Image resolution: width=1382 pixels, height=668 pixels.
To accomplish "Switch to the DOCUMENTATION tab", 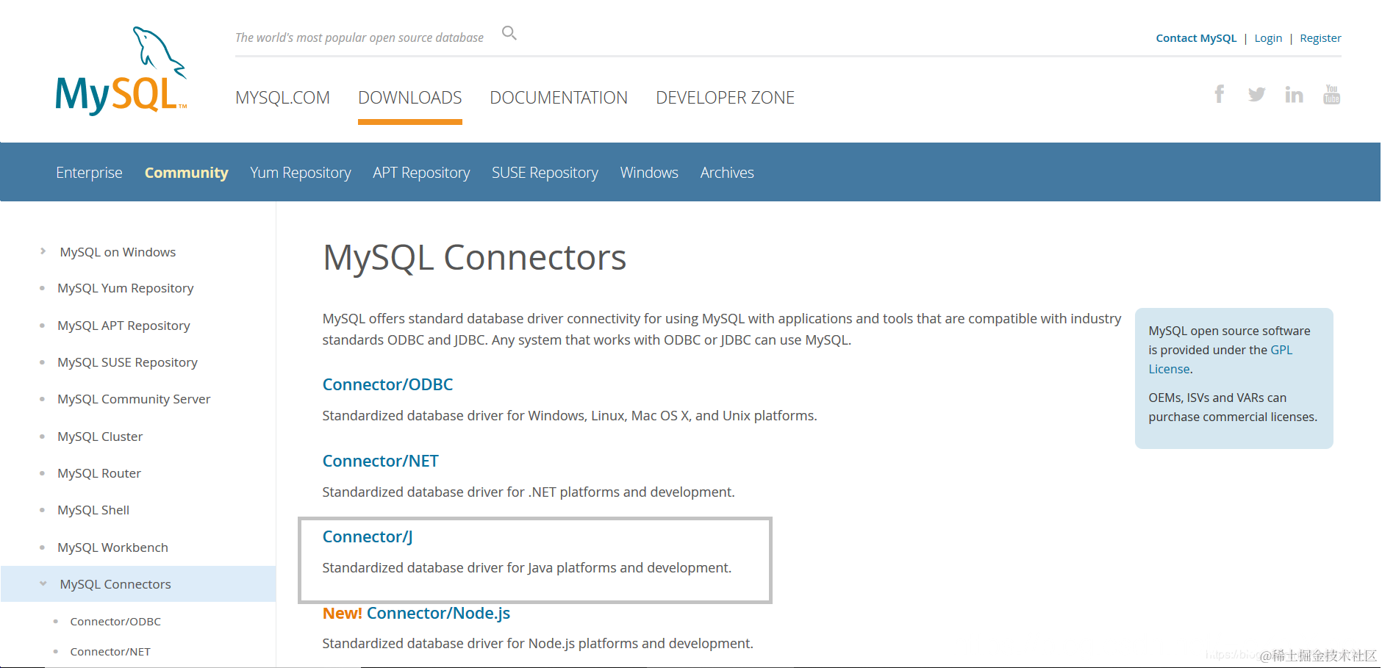I will tap(559, 98).
